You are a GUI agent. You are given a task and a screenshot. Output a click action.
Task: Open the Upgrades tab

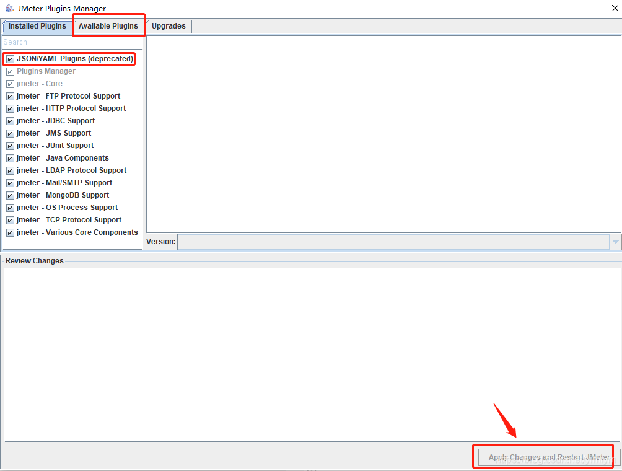pos(169,26)
